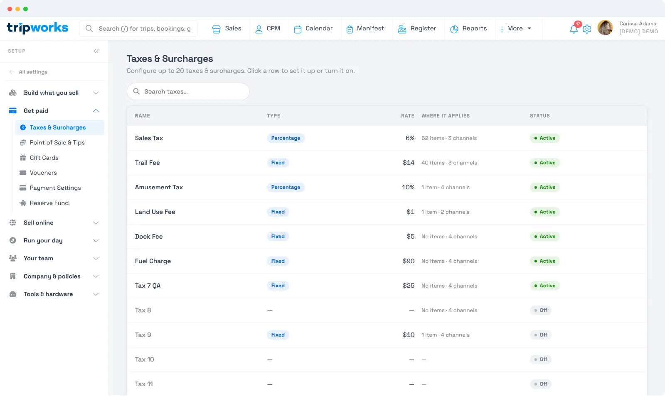Expand the Tools & hardware section
This screenshot has width=665, height=396.
click(x=96, y=294)
